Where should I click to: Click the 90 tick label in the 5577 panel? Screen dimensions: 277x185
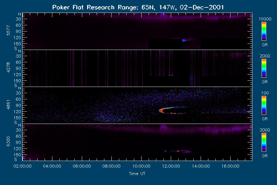18,31
